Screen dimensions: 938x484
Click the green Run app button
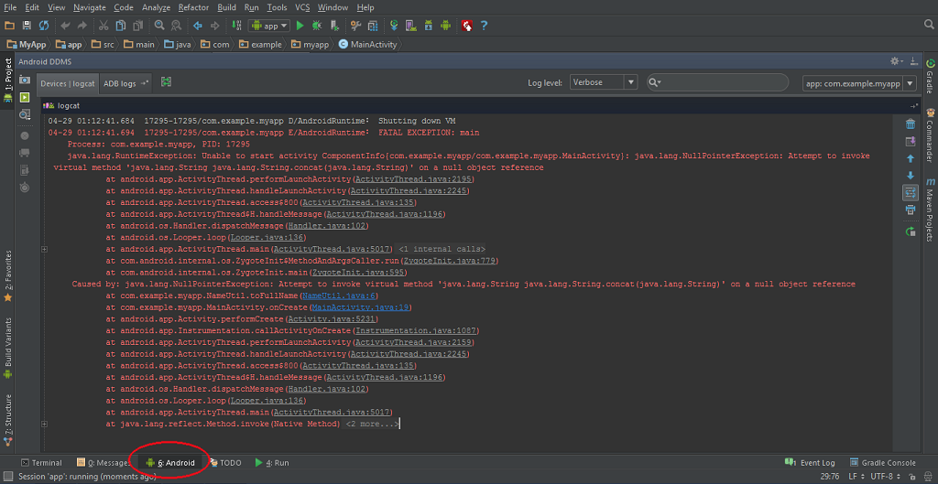pos(300,26)
